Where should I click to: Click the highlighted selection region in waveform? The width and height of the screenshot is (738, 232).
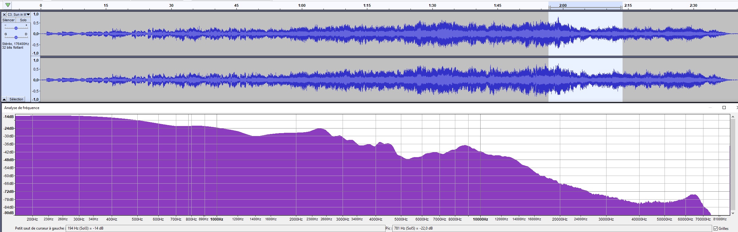click(585, 57)
